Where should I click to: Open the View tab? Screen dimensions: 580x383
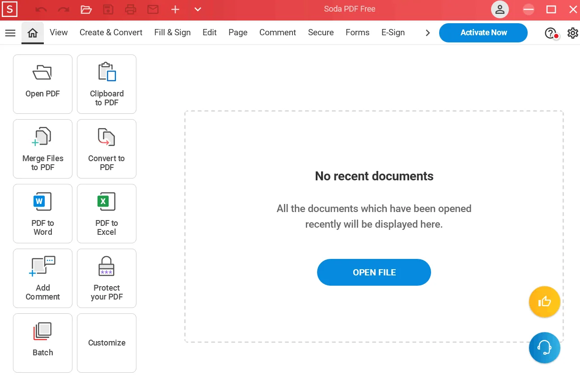coord(59,33)
